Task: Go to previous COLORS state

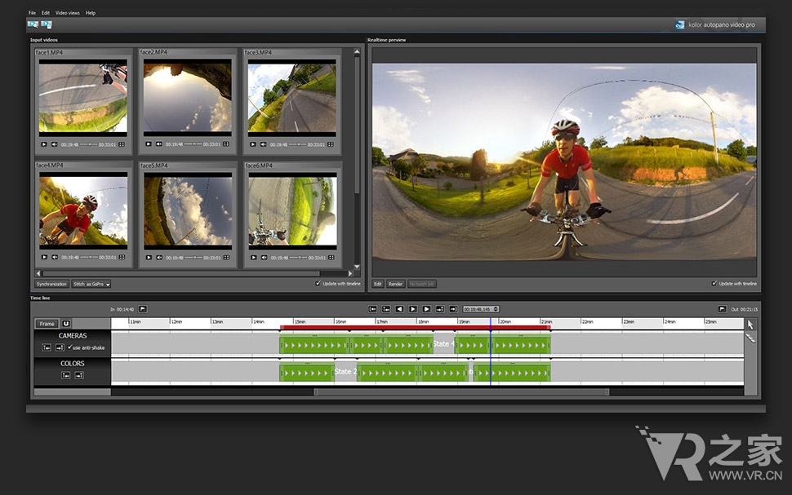Action: pos(65,375)
